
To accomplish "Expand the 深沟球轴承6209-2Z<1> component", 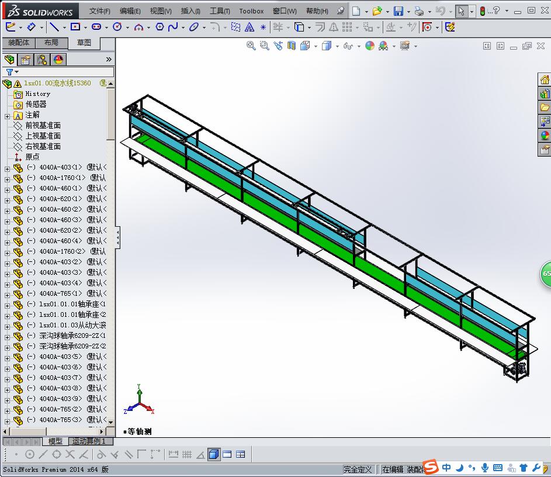I will pyautogui.click(x=8, y=337).
